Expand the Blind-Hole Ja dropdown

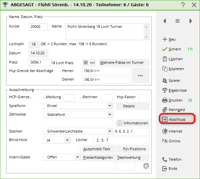pos(67,140)
